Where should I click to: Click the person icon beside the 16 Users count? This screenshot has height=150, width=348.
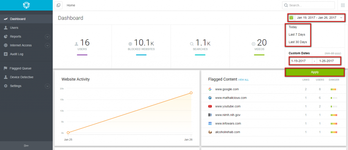[76, 44]
